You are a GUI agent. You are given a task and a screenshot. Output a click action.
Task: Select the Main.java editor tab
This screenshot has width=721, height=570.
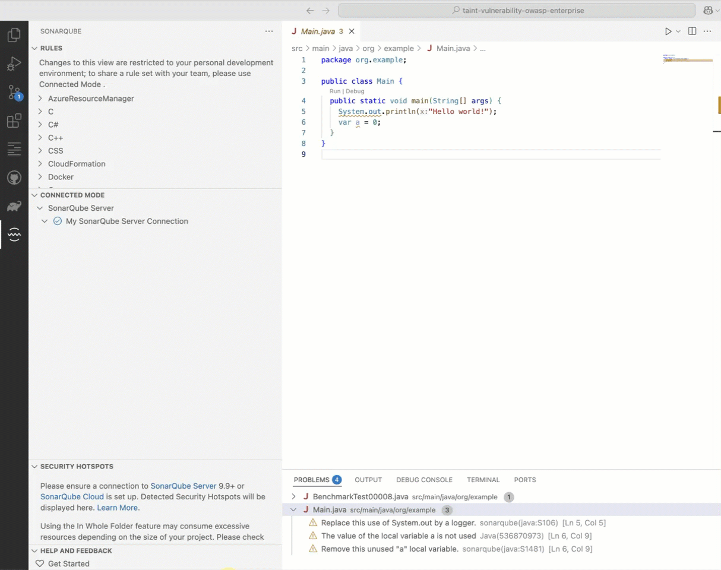322,31
